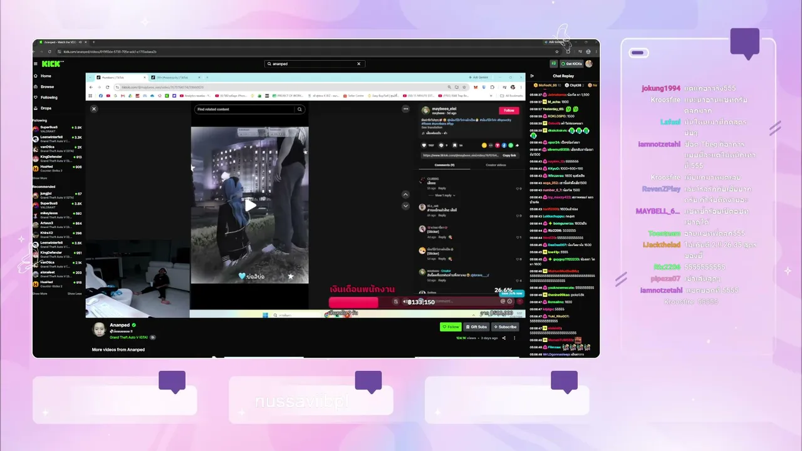Click Show Less under Recommended list
The image size is (802, 451).
click(x=75, y=293)
